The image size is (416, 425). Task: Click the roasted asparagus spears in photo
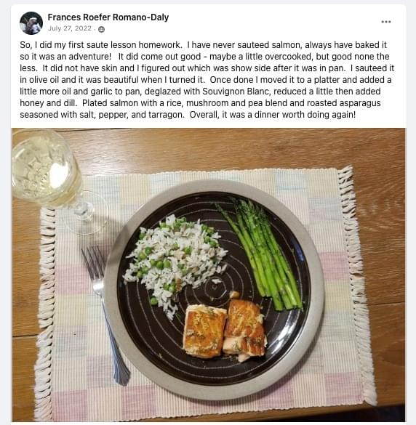262,255
